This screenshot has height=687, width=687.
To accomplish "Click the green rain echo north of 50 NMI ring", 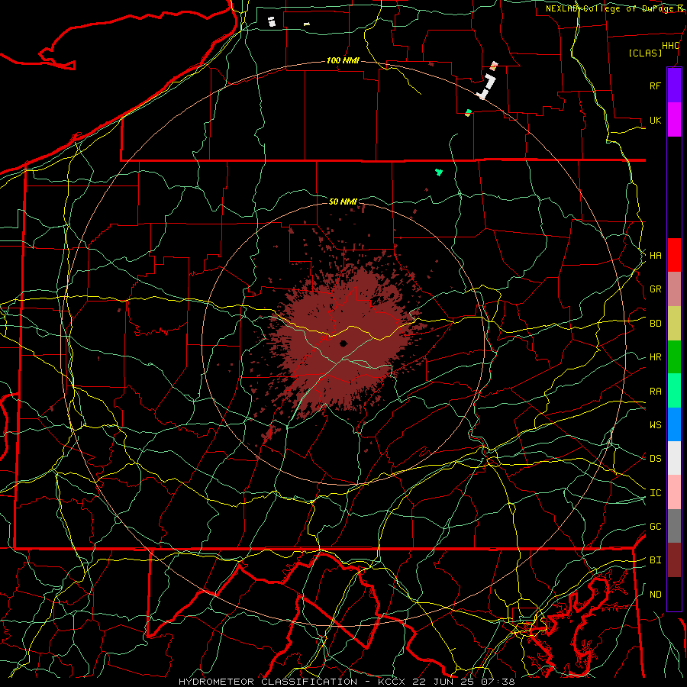I will [439, 172].
